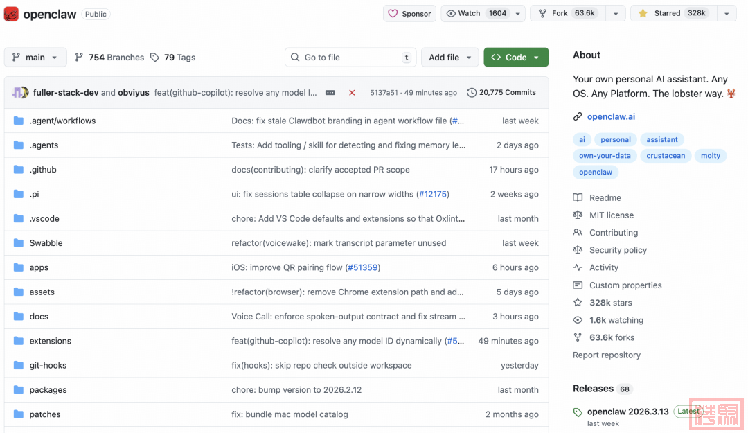Open the openclaw.ai website link
Viewport: 748px width, 433px height.
click(611, 116)
